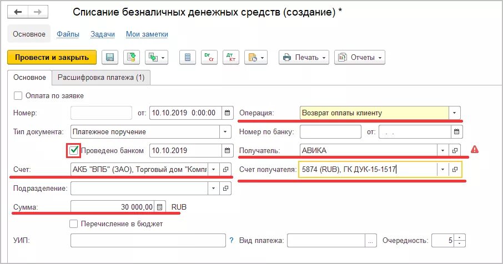This screenshot has width=503, height=264.
Task: Open the Мои заметки link
Action: (147, 34)
